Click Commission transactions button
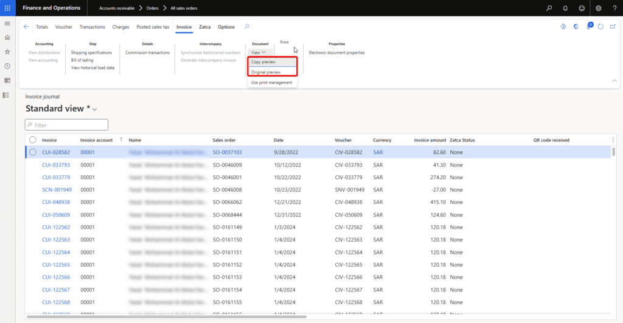The height and width of the screenshot is (323, 623). coord(147,52)
